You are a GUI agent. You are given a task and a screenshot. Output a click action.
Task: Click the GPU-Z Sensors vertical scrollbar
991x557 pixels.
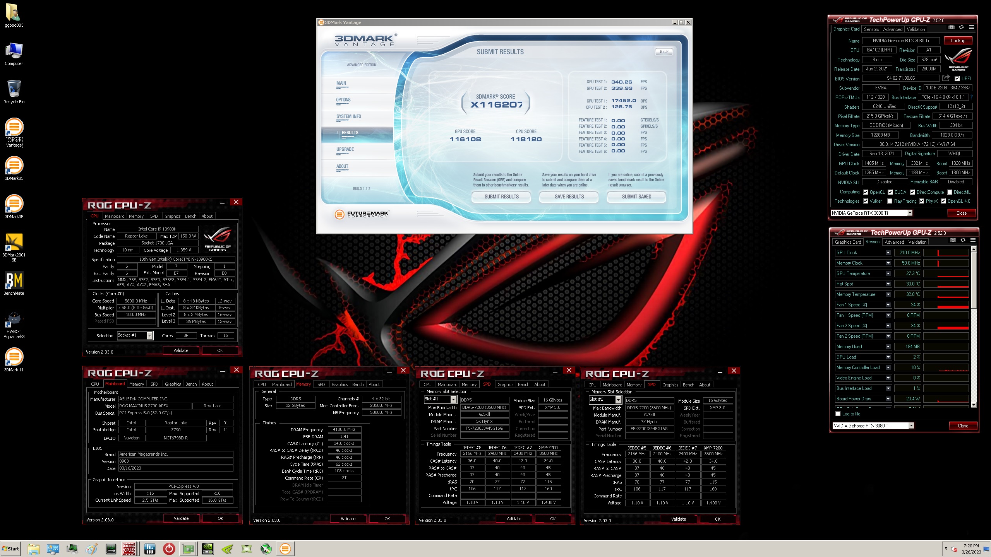point(974,327)
